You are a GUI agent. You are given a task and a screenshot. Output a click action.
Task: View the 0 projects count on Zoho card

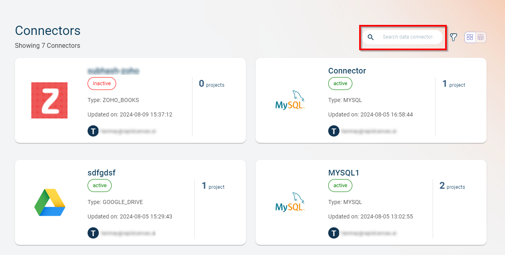coord(211,84)
